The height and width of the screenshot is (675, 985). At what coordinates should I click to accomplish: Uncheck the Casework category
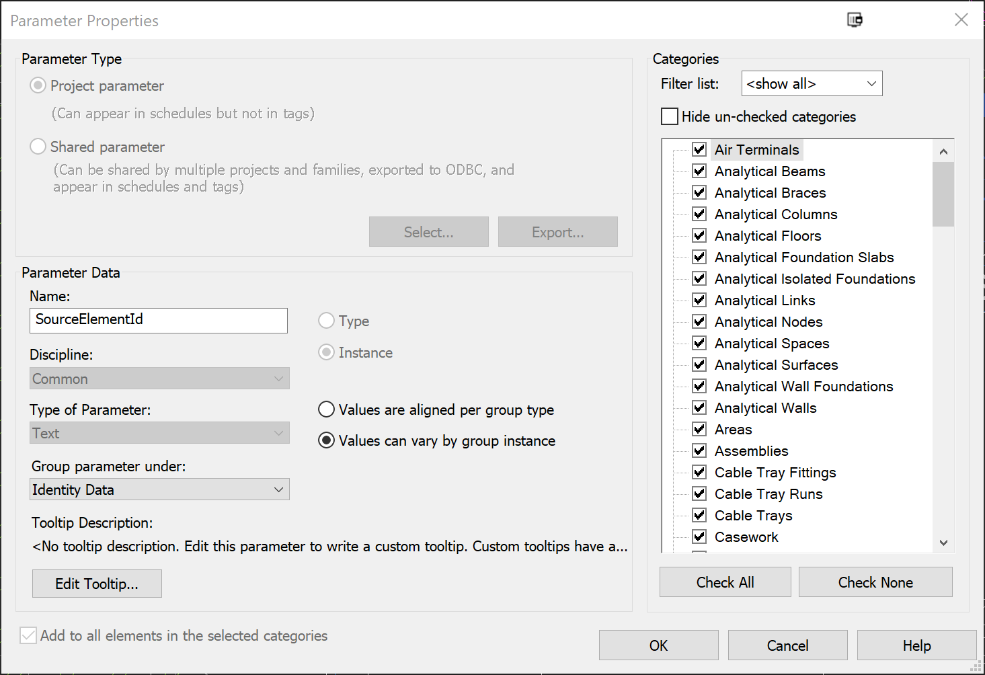click(699, 537)
